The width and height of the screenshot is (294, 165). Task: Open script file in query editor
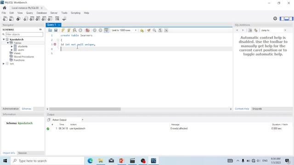(50, 30)
